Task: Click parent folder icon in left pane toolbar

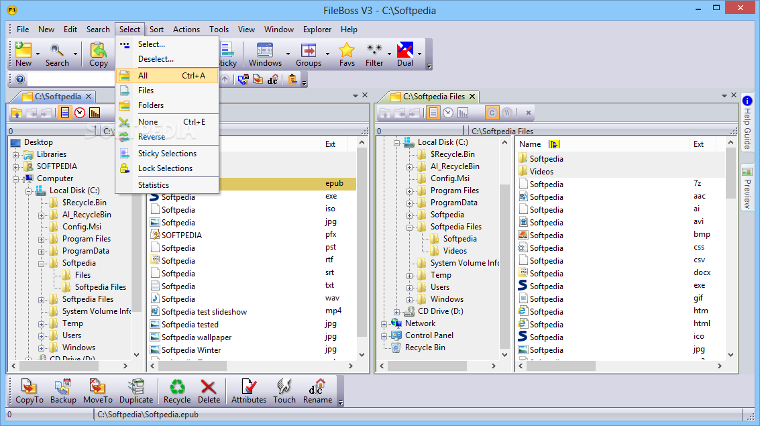Action: [x=17, y=113]
